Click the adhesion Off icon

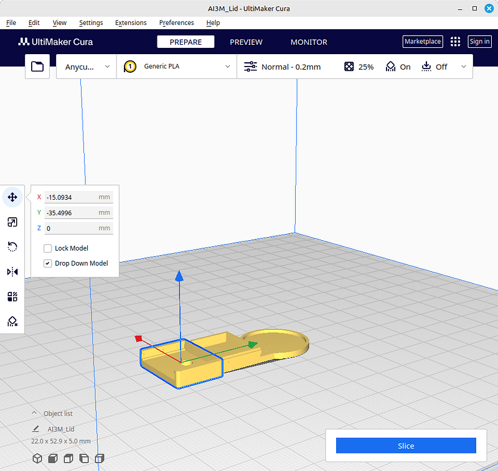coord(426,67)
